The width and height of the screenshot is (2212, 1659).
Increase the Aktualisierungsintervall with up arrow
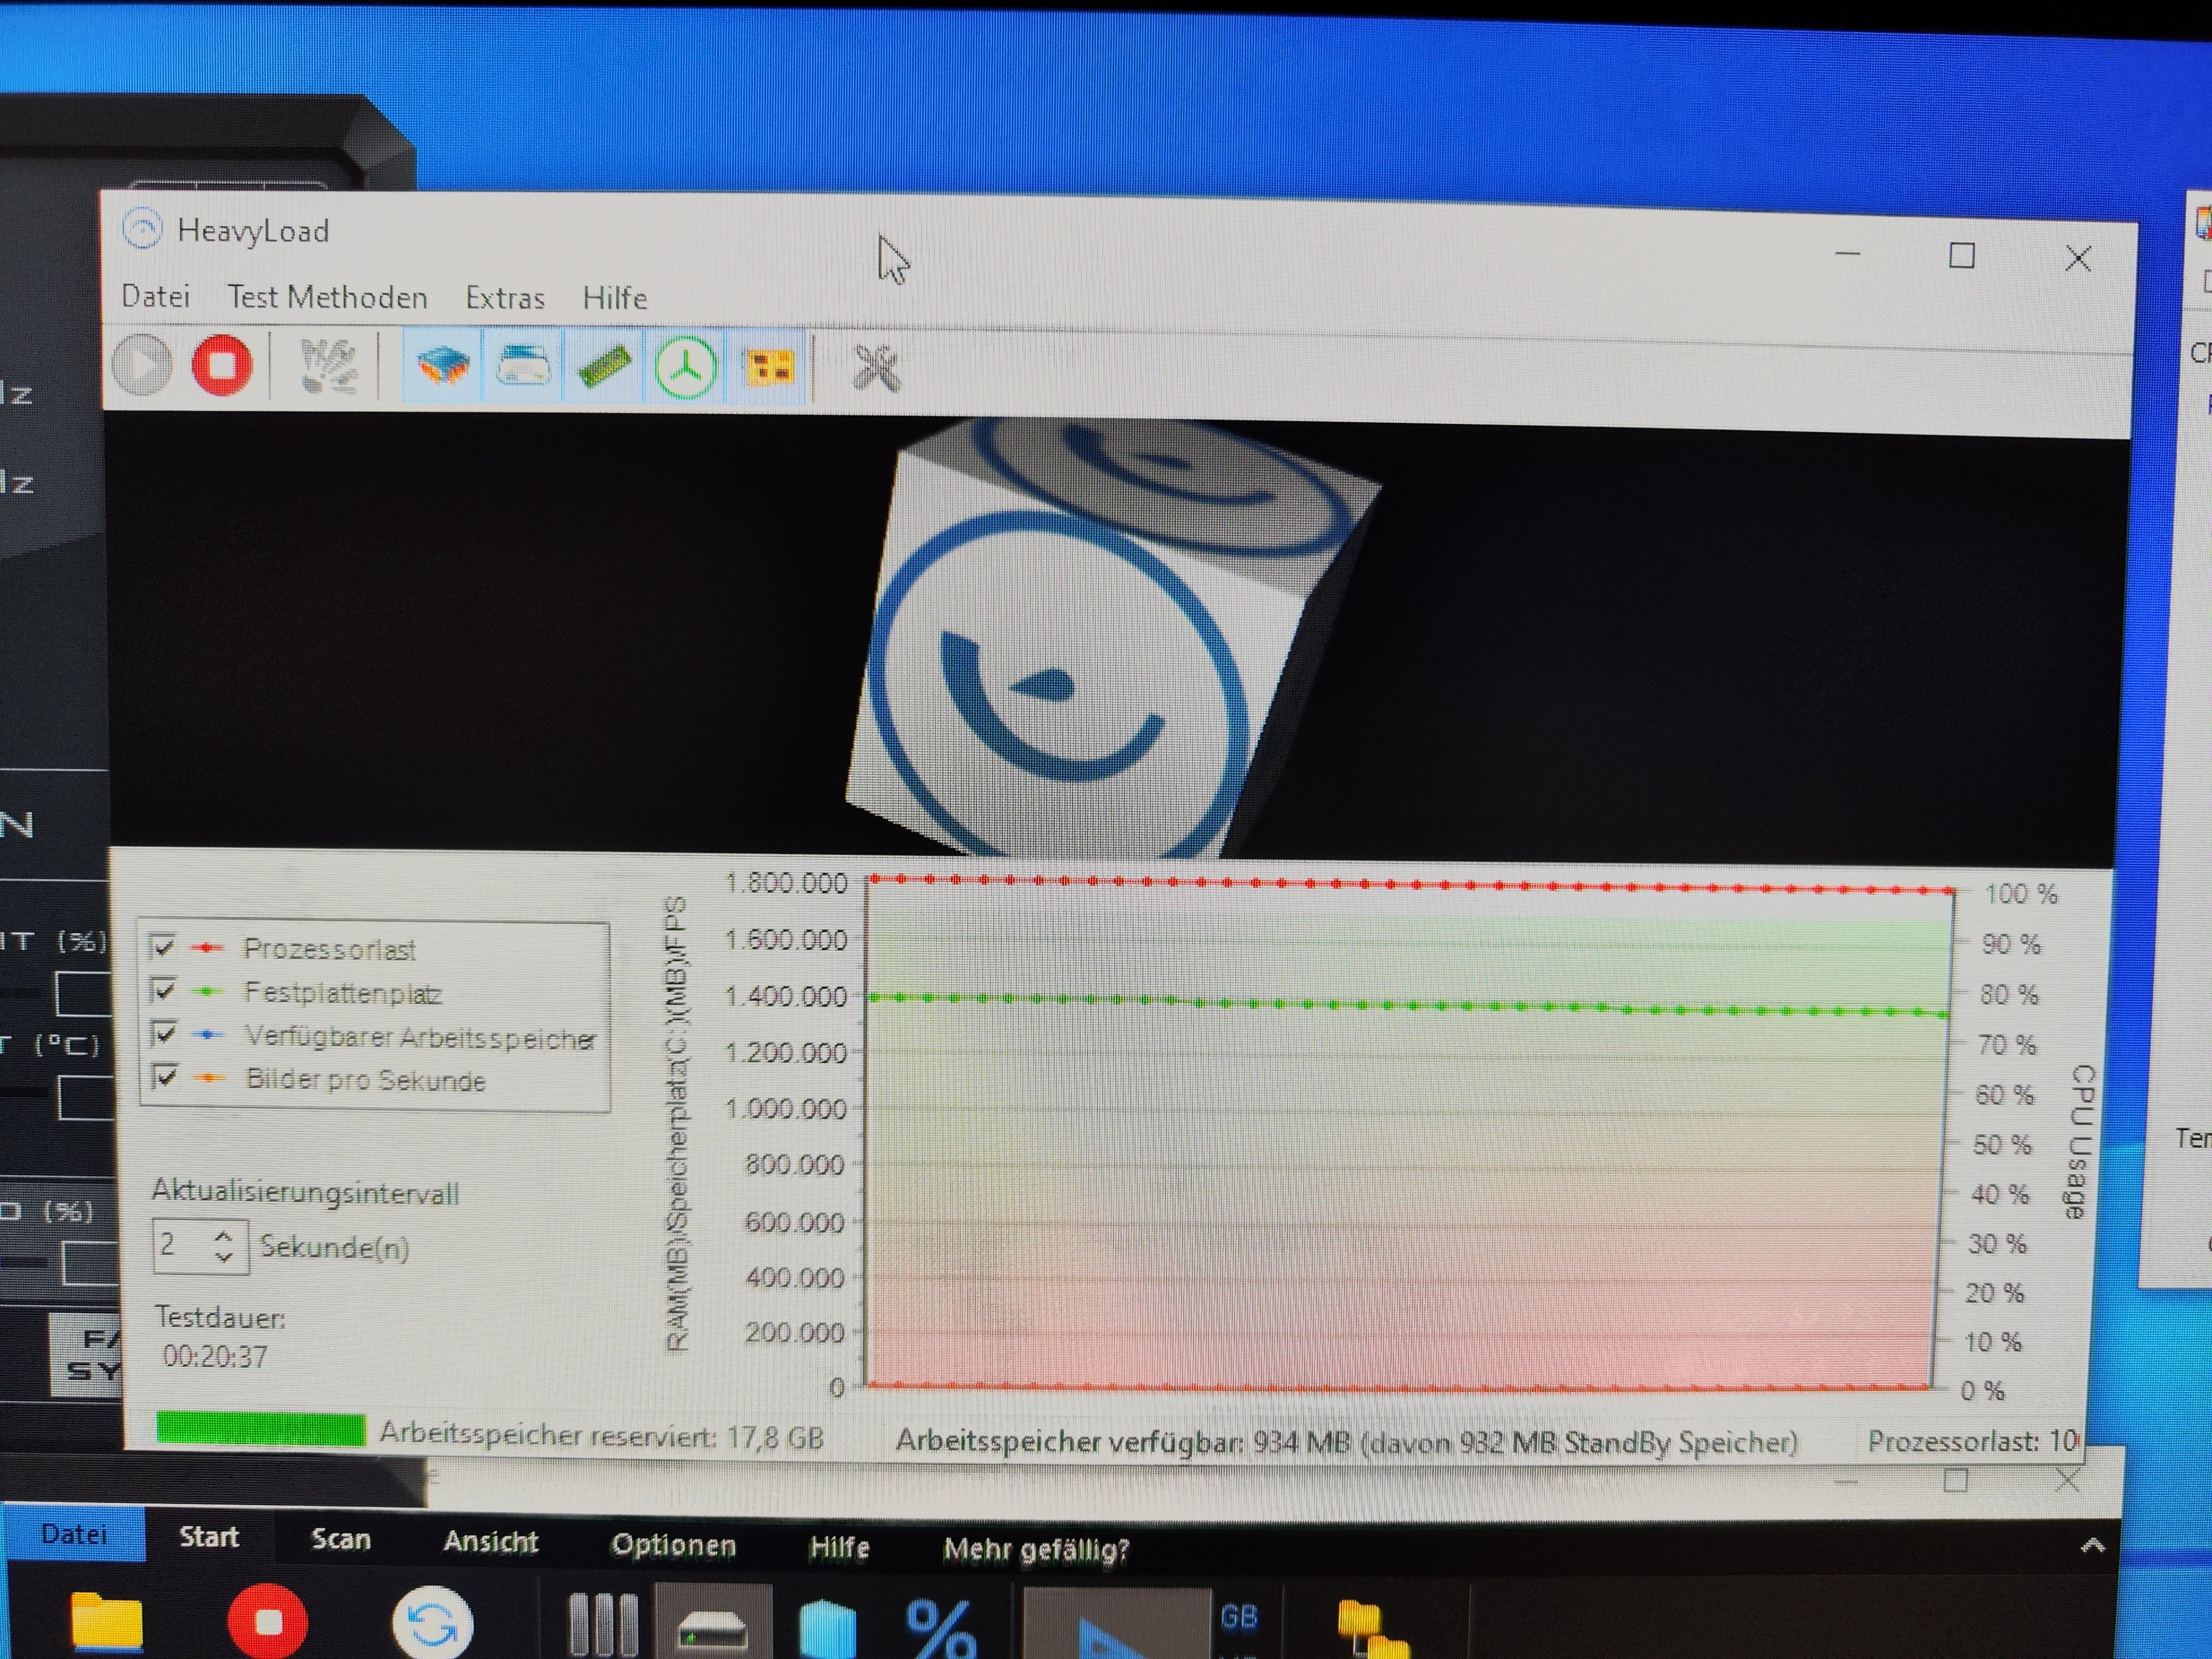[224, 1236]
